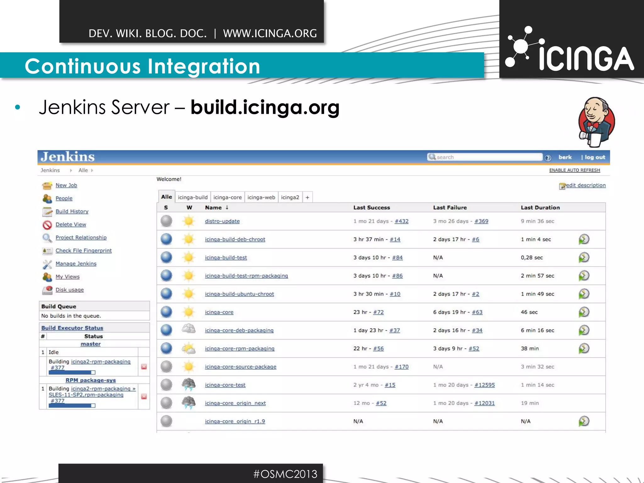Switch to the Alle view tab
The height and width of the screenshot is (483, 644).
[x=166, y=197]
